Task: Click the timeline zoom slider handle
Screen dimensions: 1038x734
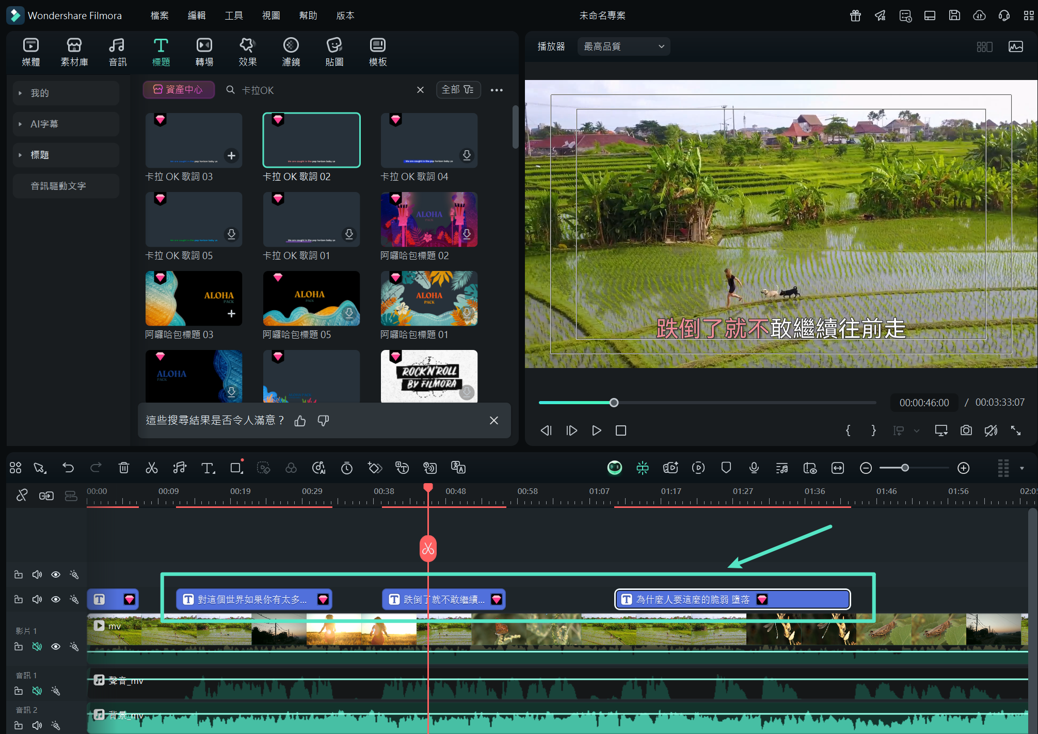Action: click(x=905, y=468)
